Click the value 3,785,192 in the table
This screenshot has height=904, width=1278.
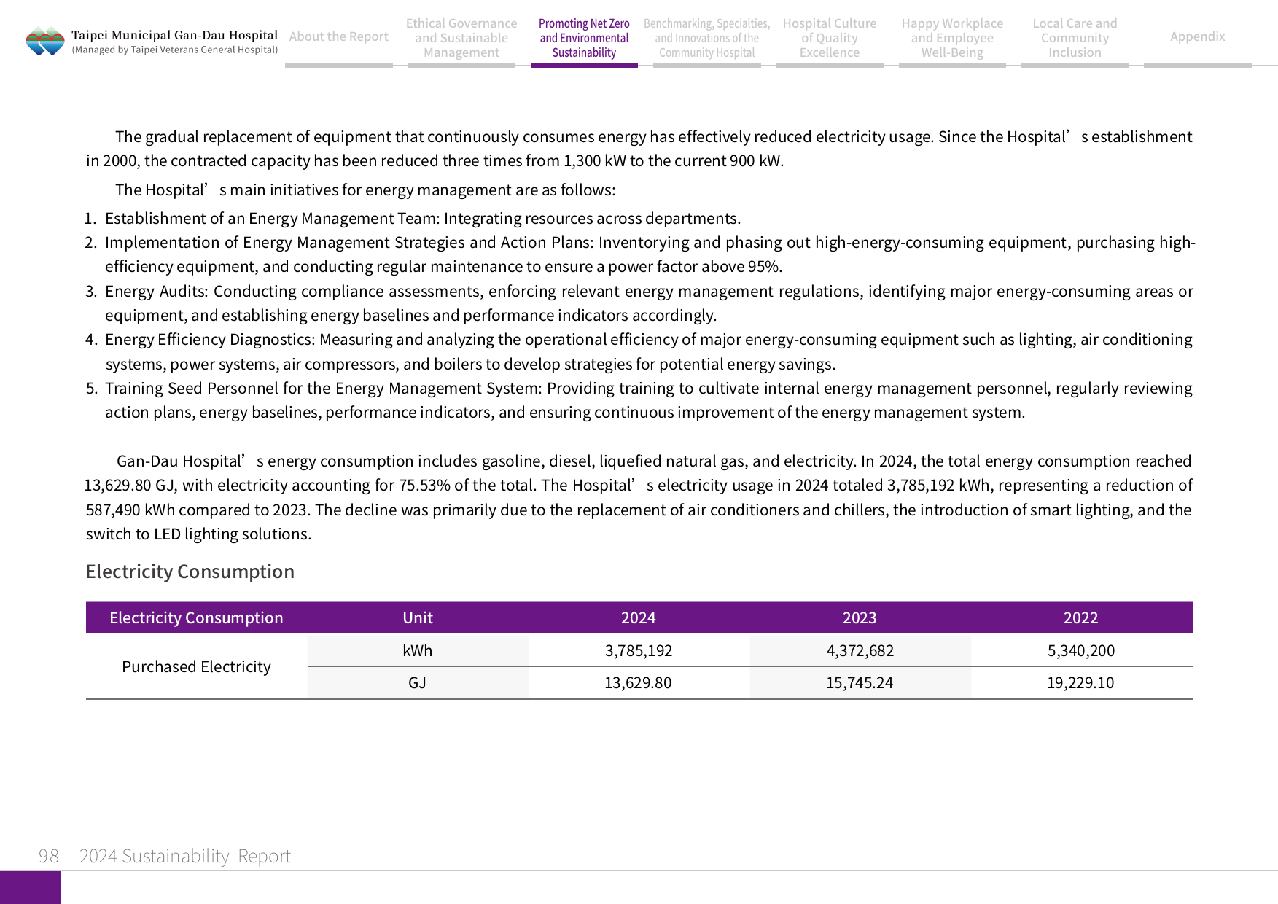click(x=639, y=650)
